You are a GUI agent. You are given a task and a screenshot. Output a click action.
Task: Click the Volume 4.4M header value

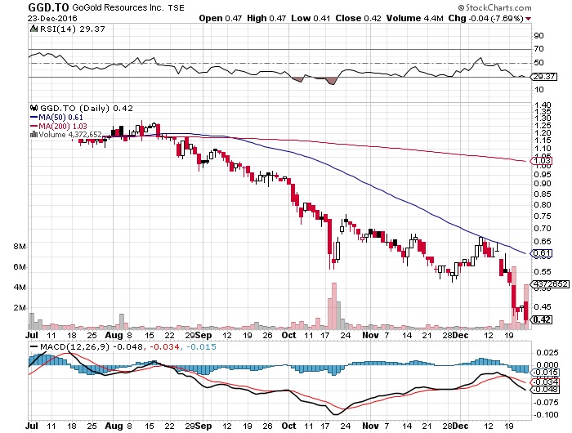coord(415,18)
